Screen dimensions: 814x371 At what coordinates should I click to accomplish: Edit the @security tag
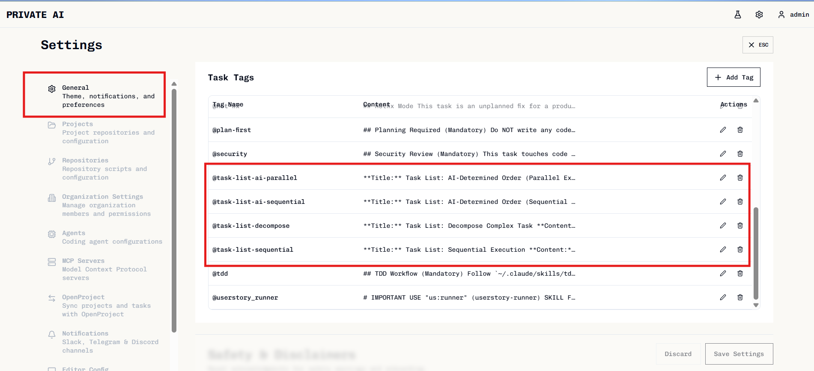tap(723, 154)
